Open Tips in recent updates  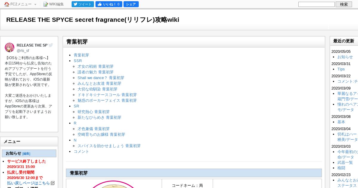[341, 69]
